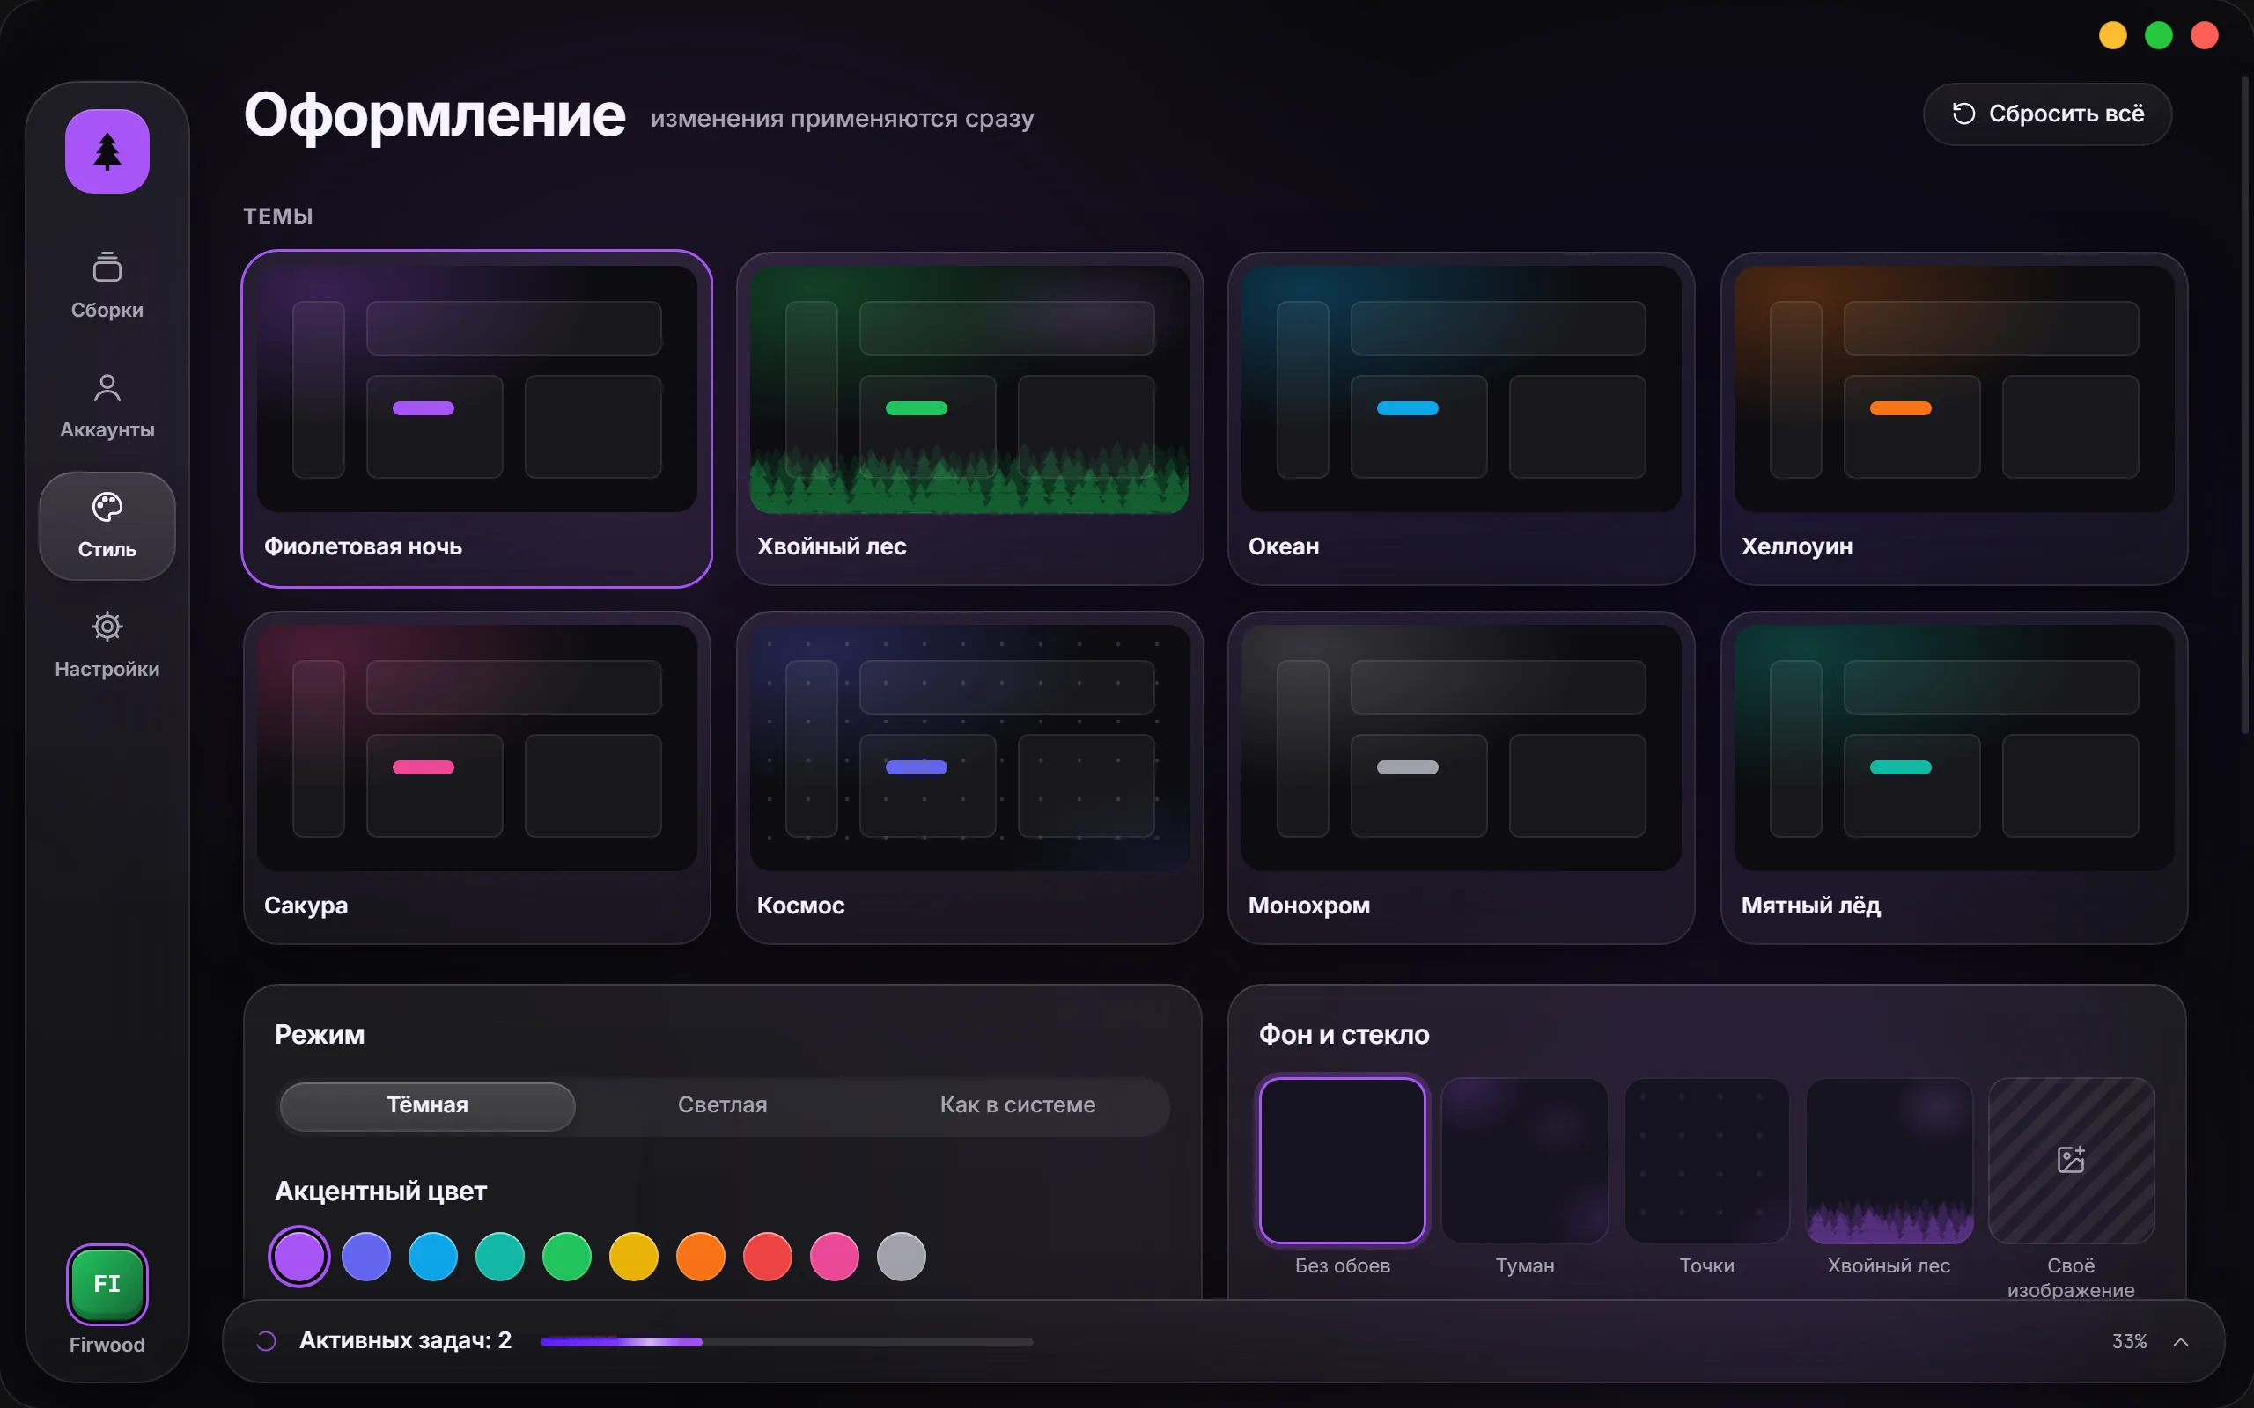Click Сбросить всё button

(2047, 114)
